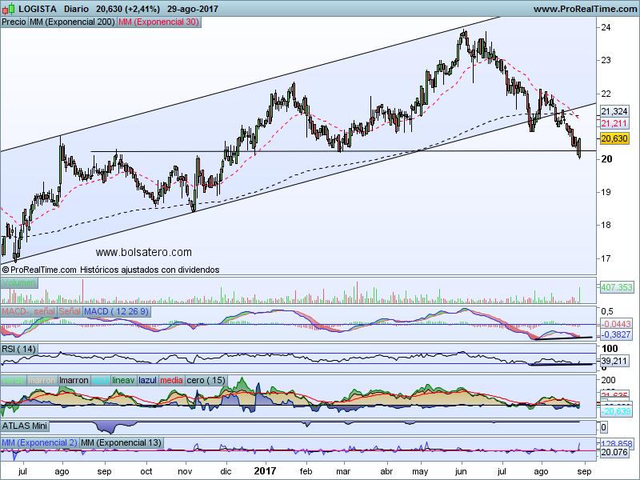Click the MACD (12 26 9) label

(x=116, y=310)
